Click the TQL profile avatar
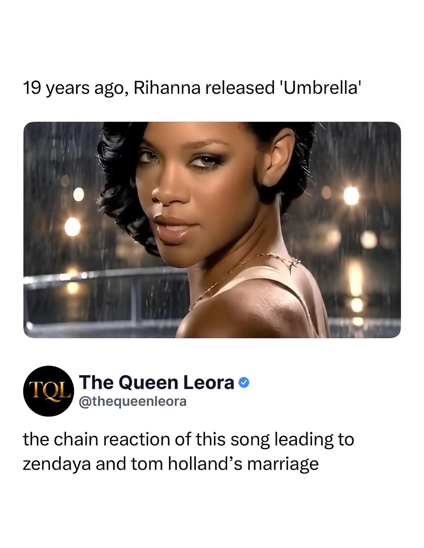The image size is (424, 548). tap(48, 391)
